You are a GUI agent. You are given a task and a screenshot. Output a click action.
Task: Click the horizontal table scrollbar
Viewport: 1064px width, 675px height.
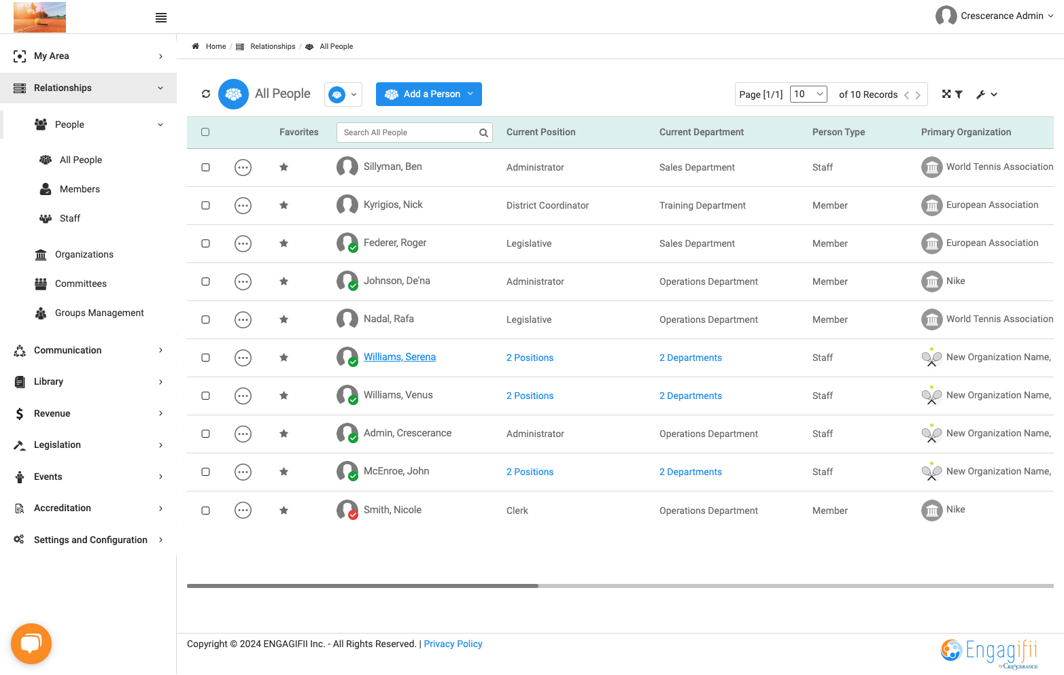[x=620, y=585]
